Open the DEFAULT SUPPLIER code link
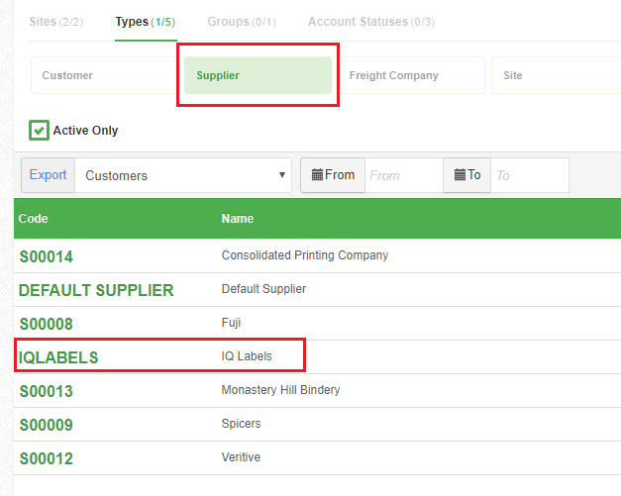Viewport: 621px width, 496px height. 96,290
